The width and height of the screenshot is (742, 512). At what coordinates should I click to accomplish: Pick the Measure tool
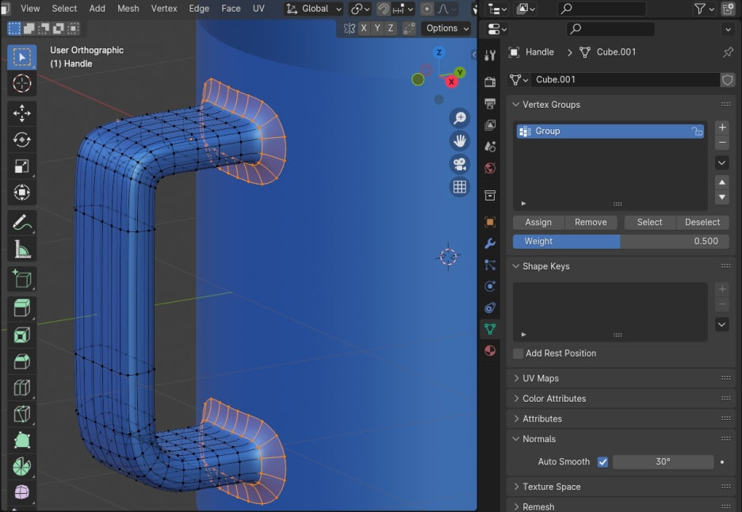click(22, 250)
